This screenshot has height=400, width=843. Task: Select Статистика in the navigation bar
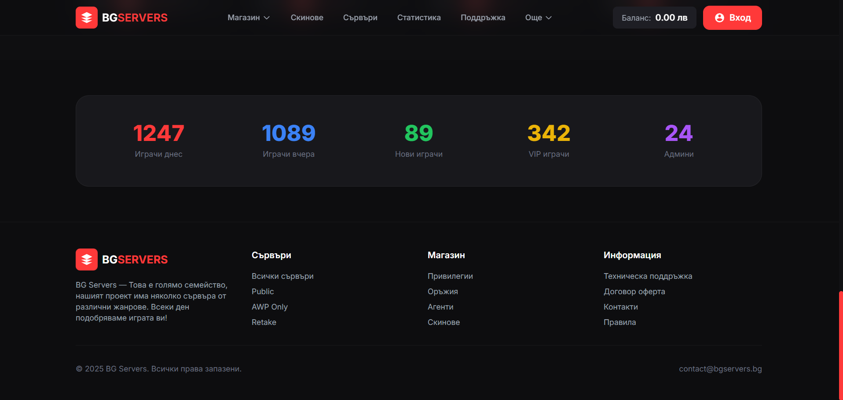pyautogui.click(x=419, y=18)
